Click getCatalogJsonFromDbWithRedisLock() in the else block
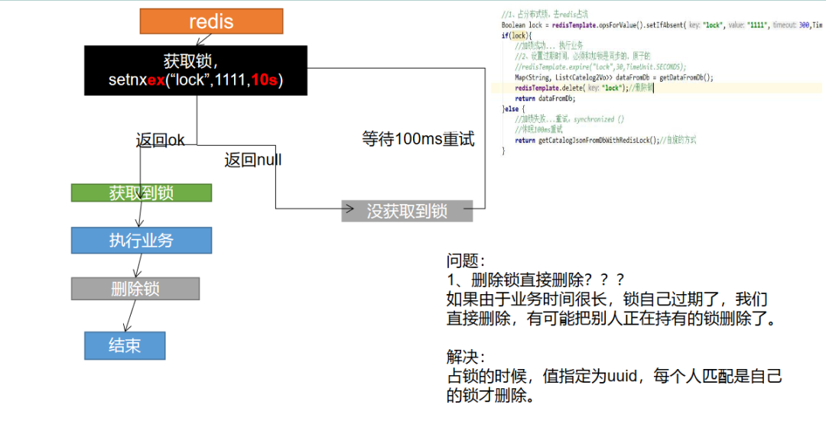Screen dimensions: 826x424 (x=597, y=140)
